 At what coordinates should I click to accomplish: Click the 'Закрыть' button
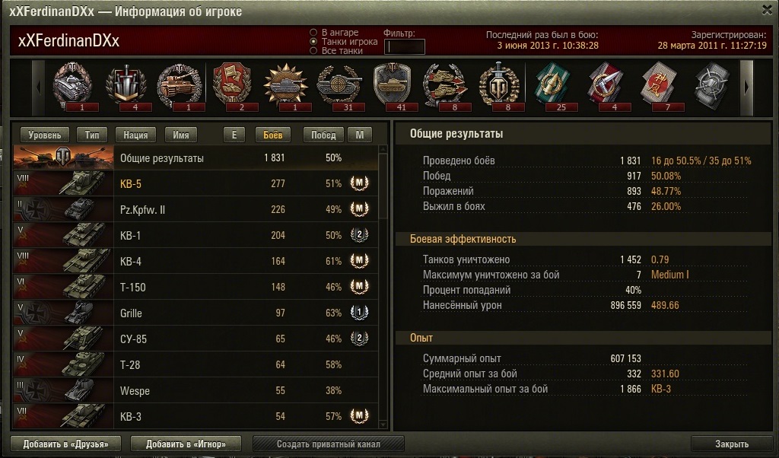point(732,444)
